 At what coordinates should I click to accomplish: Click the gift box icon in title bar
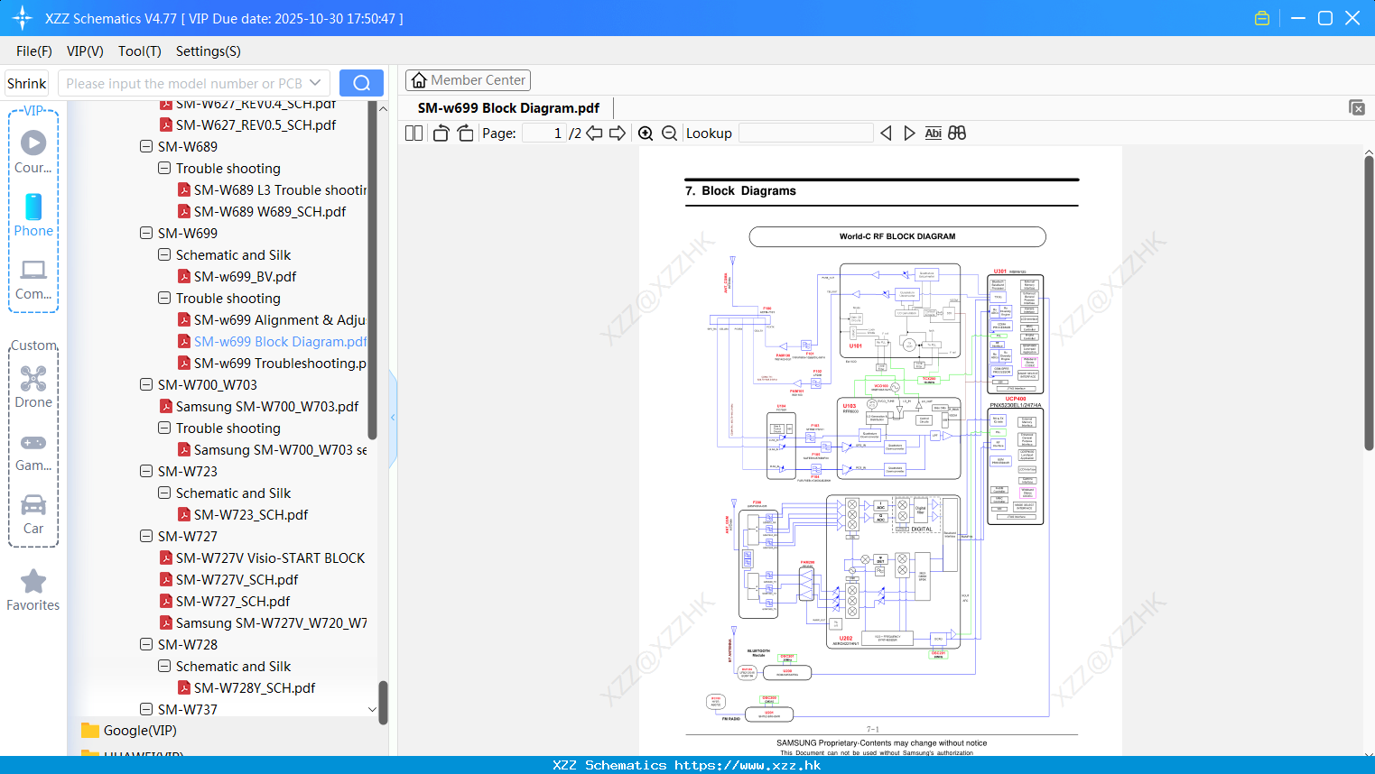[x=1262, y=18]
